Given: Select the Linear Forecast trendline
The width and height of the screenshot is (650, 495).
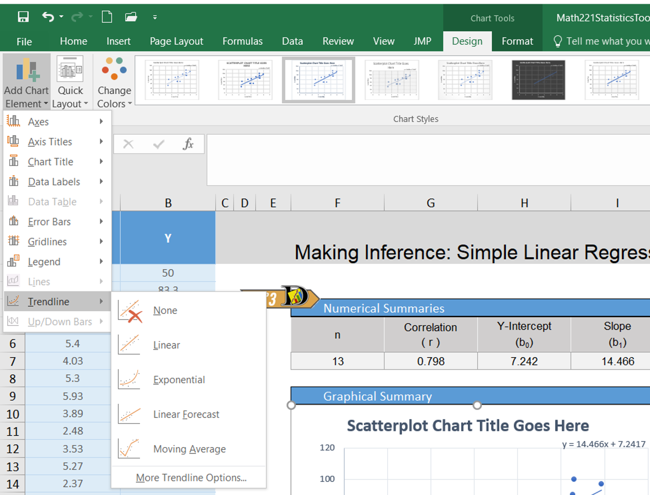Looking at the screenshot, I should (186, 415).
